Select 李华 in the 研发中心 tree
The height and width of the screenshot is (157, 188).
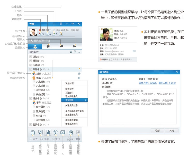coord(39,103)
